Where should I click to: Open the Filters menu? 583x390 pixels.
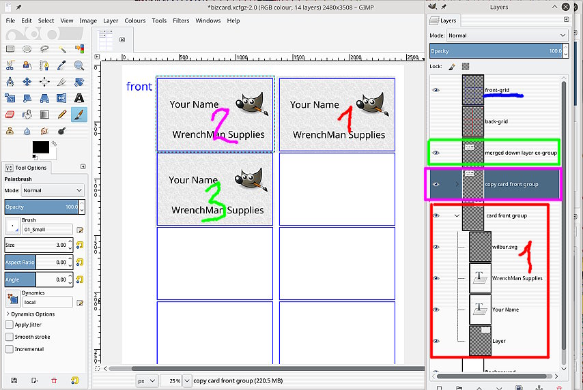(181, 20)
